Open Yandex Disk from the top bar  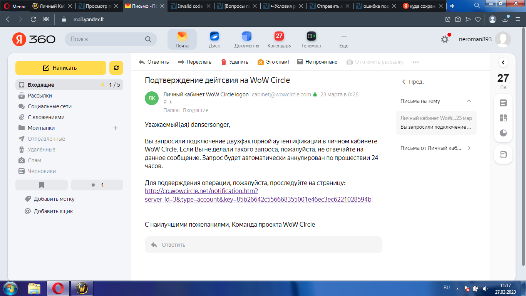pyautogui.click(x=214, y=39)
